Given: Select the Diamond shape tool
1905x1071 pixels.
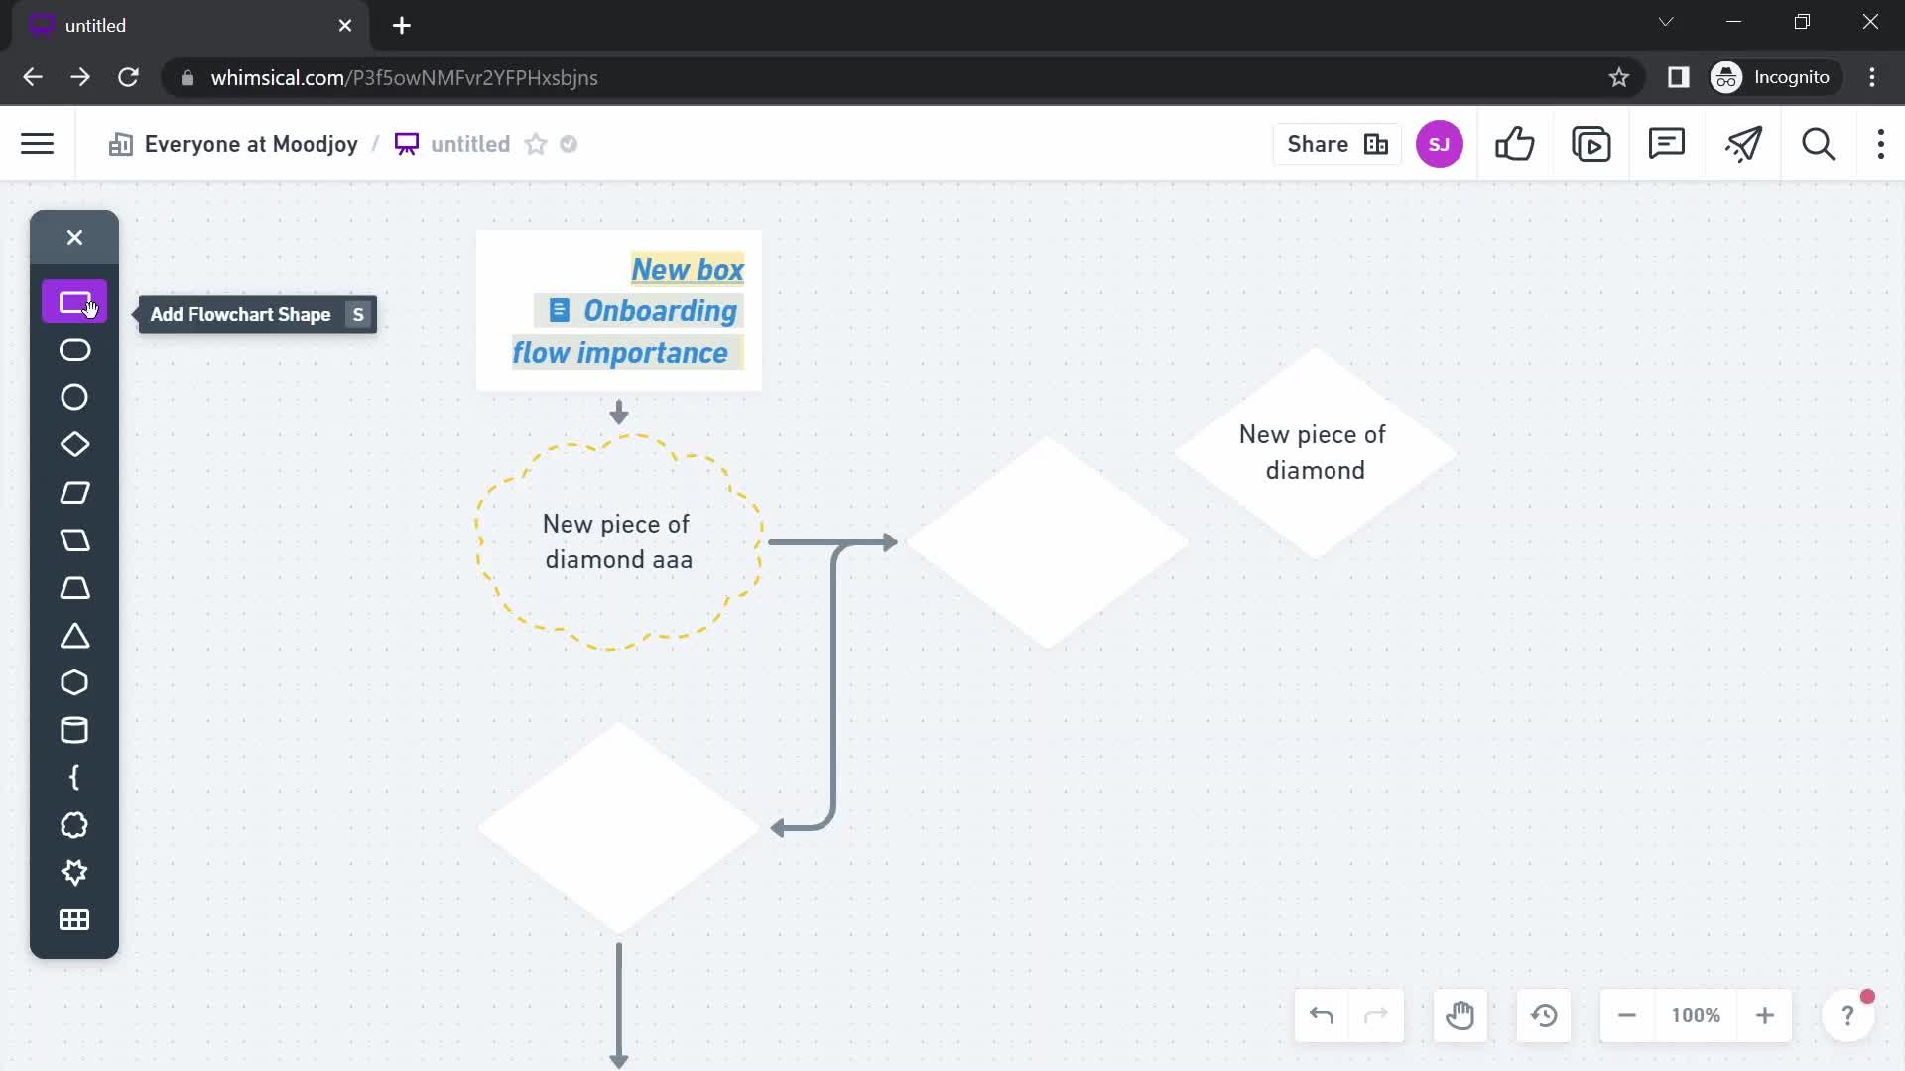Looking at the screenshot, I should (x=74, y=444).
